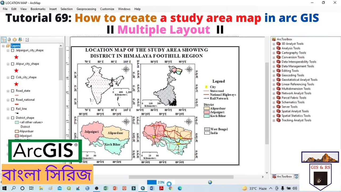Select List By Source icon

(x=9, y=40)
